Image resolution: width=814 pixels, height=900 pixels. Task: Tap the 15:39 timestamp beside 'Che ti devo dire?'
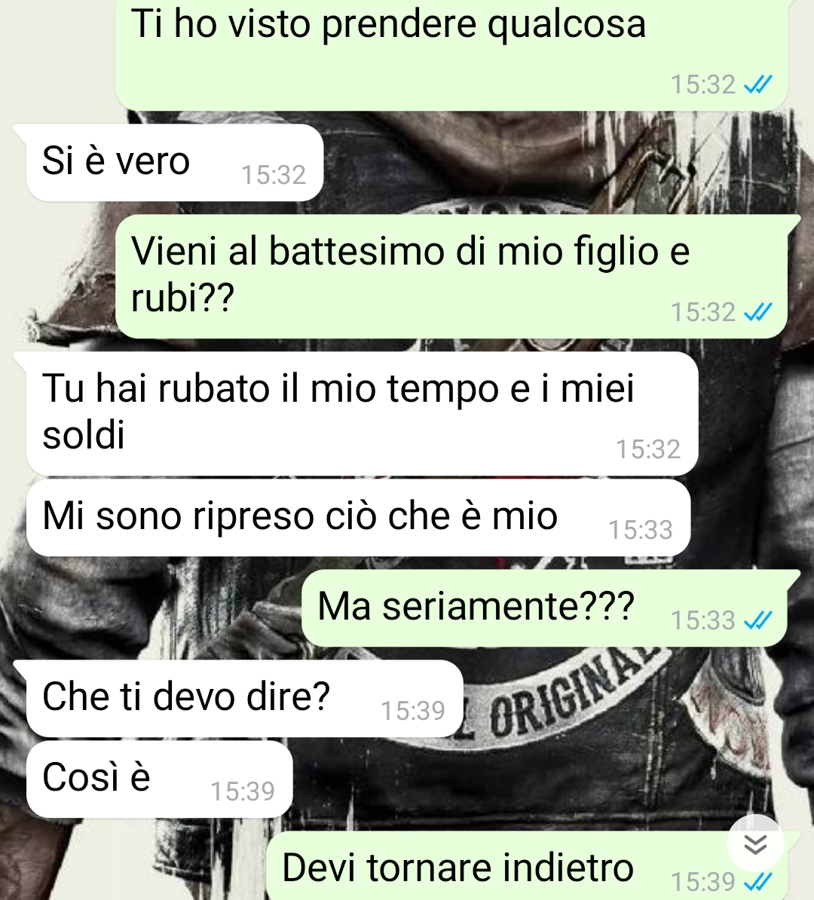coord(413,711)
